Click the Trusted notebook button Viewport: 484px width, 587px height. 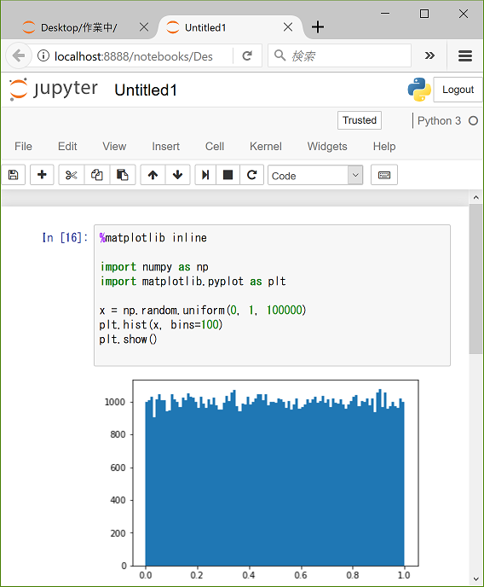pyautogui.click(x=360, y=120)
